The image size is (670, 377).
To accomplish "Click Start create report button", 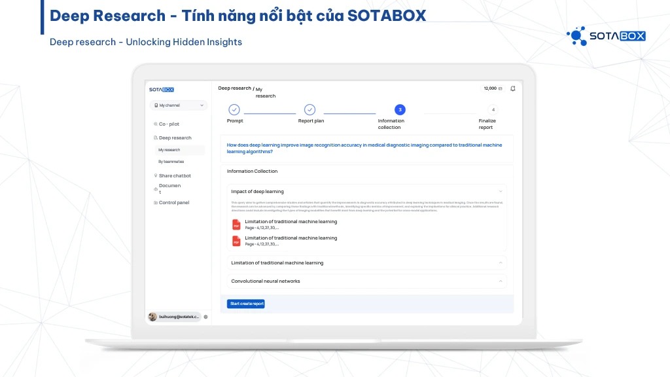I will click(246, 304).
